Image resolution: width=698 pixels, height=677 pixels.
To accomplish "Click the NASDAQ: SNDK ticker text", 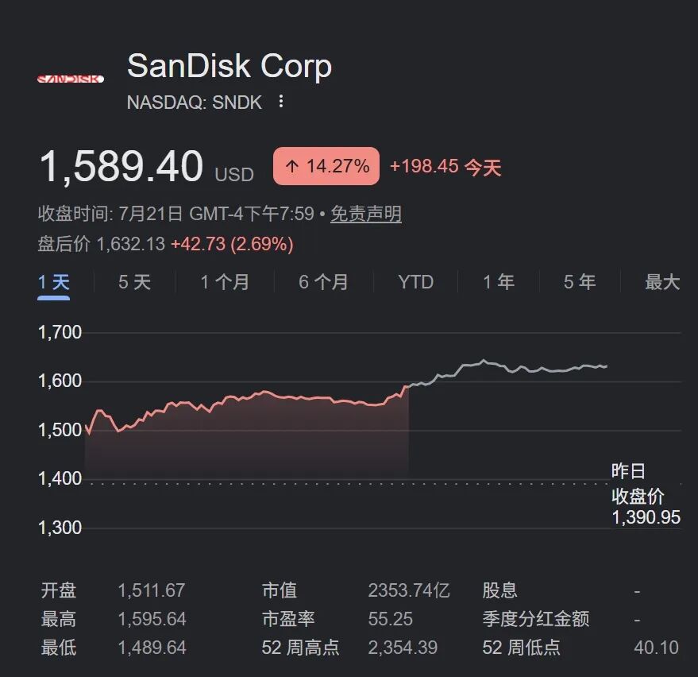I will coord(194,103).
